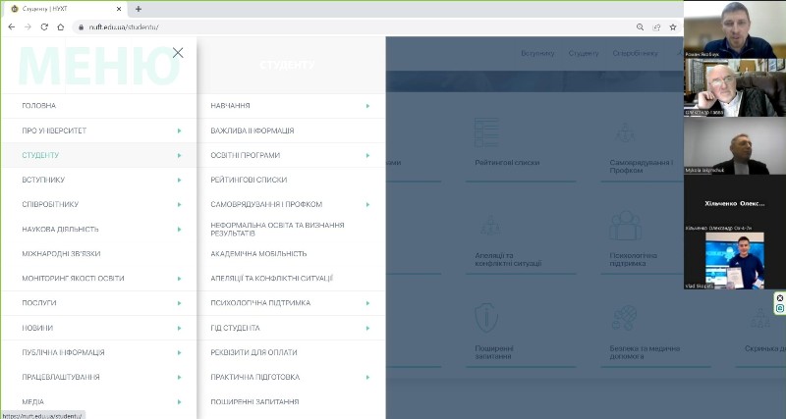Click the СТУДЕНТУ submenu header
The height and width of the screenshot is (419, 786).
[287, 65]
